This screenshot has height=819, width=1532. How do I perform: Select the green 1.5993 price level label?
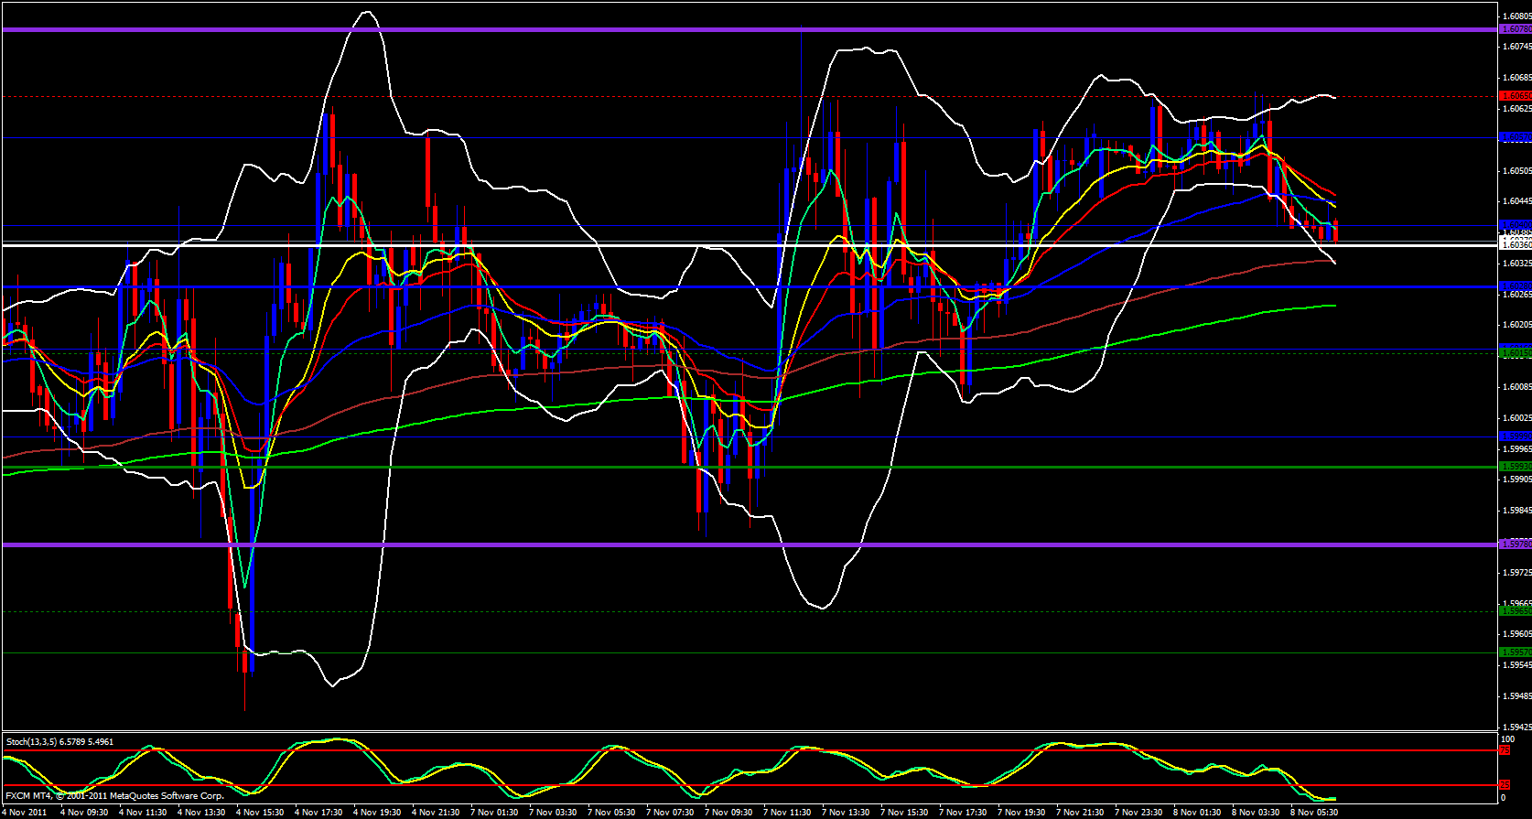(1516, 467)
